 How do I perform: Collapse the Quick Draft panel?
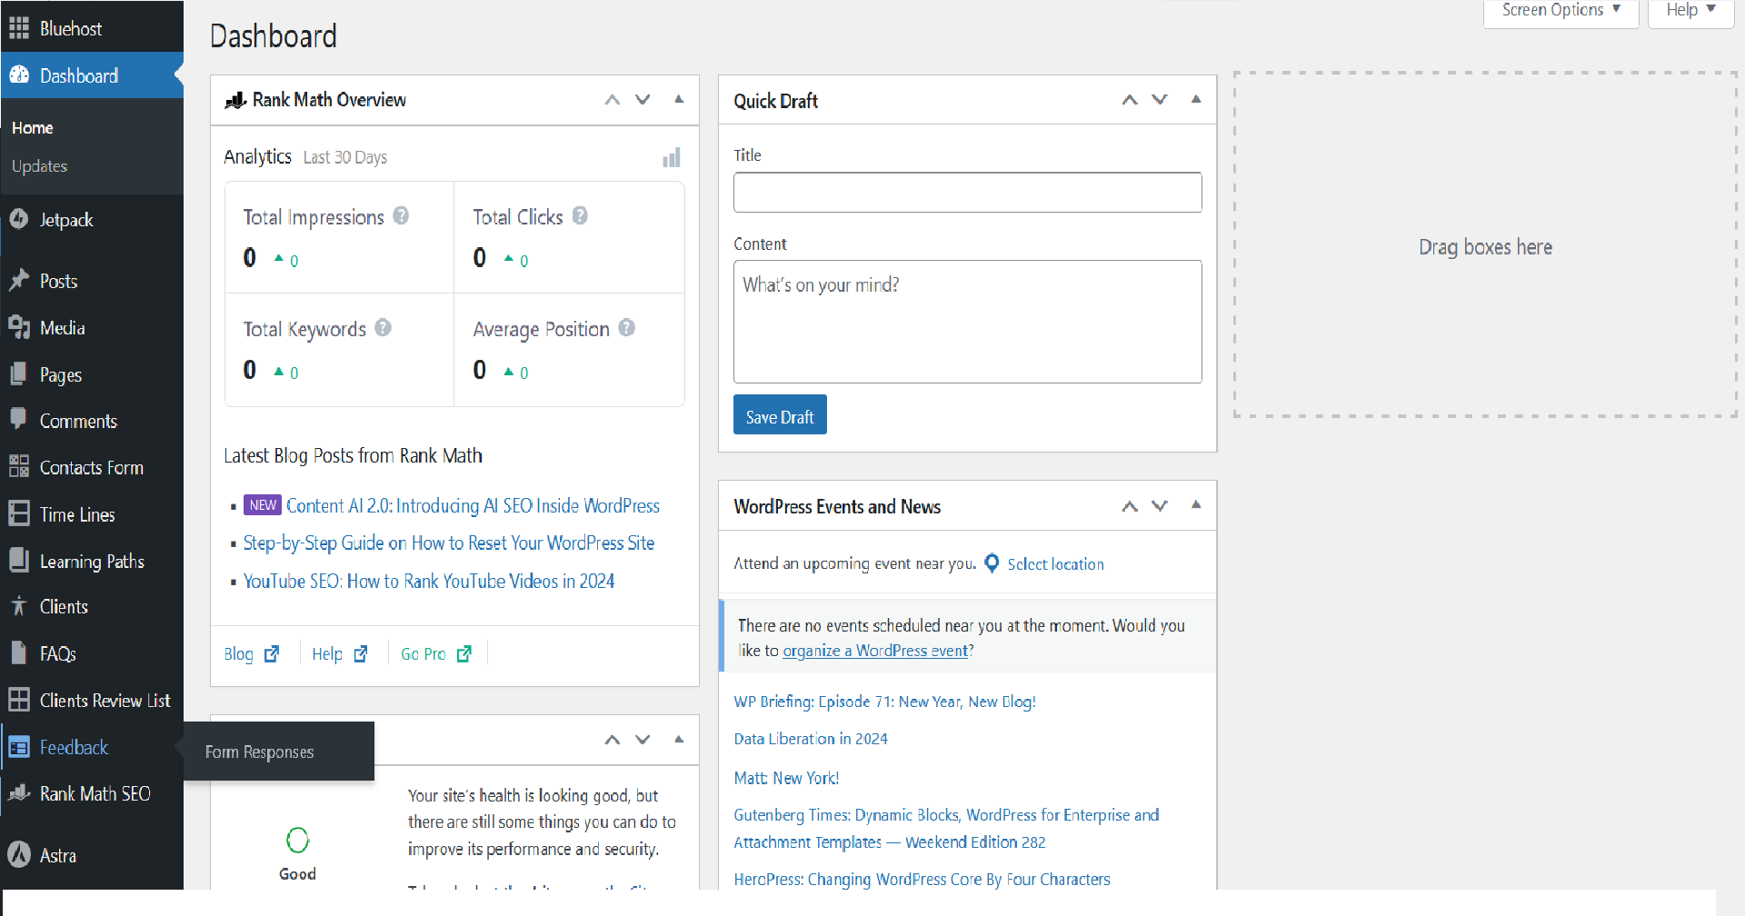(1196, 100)
